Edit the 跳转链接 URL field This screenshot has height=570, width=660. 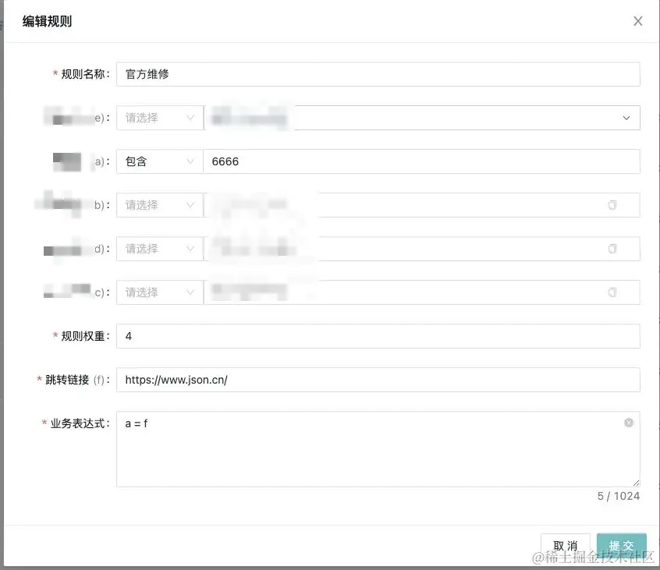click(x=378, y=380)
